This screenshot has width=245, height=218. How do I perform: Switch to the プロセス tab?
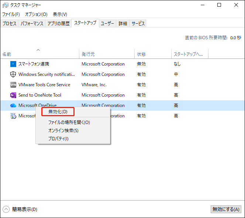[x=9, y=24]
